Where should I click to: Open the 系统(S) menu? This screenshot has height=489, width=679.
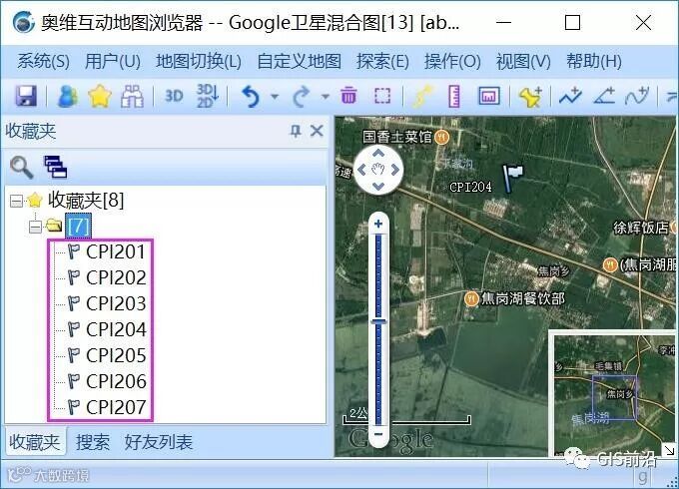coord(43,62)
